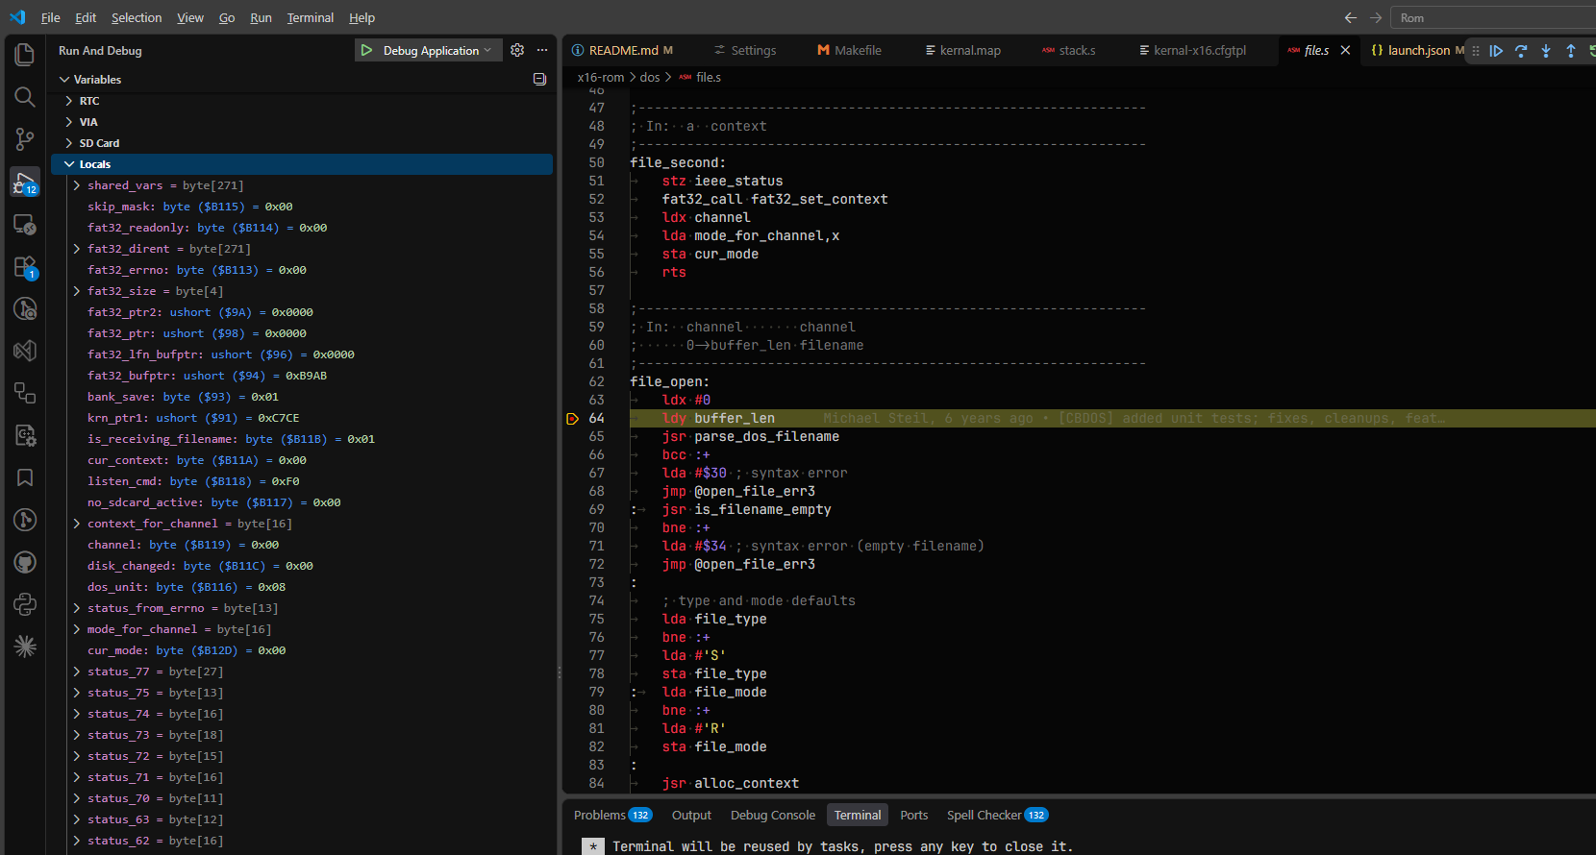The image size is (1596, 855).
Task: Collapse the Variables section
Action: tap(64, 79)
